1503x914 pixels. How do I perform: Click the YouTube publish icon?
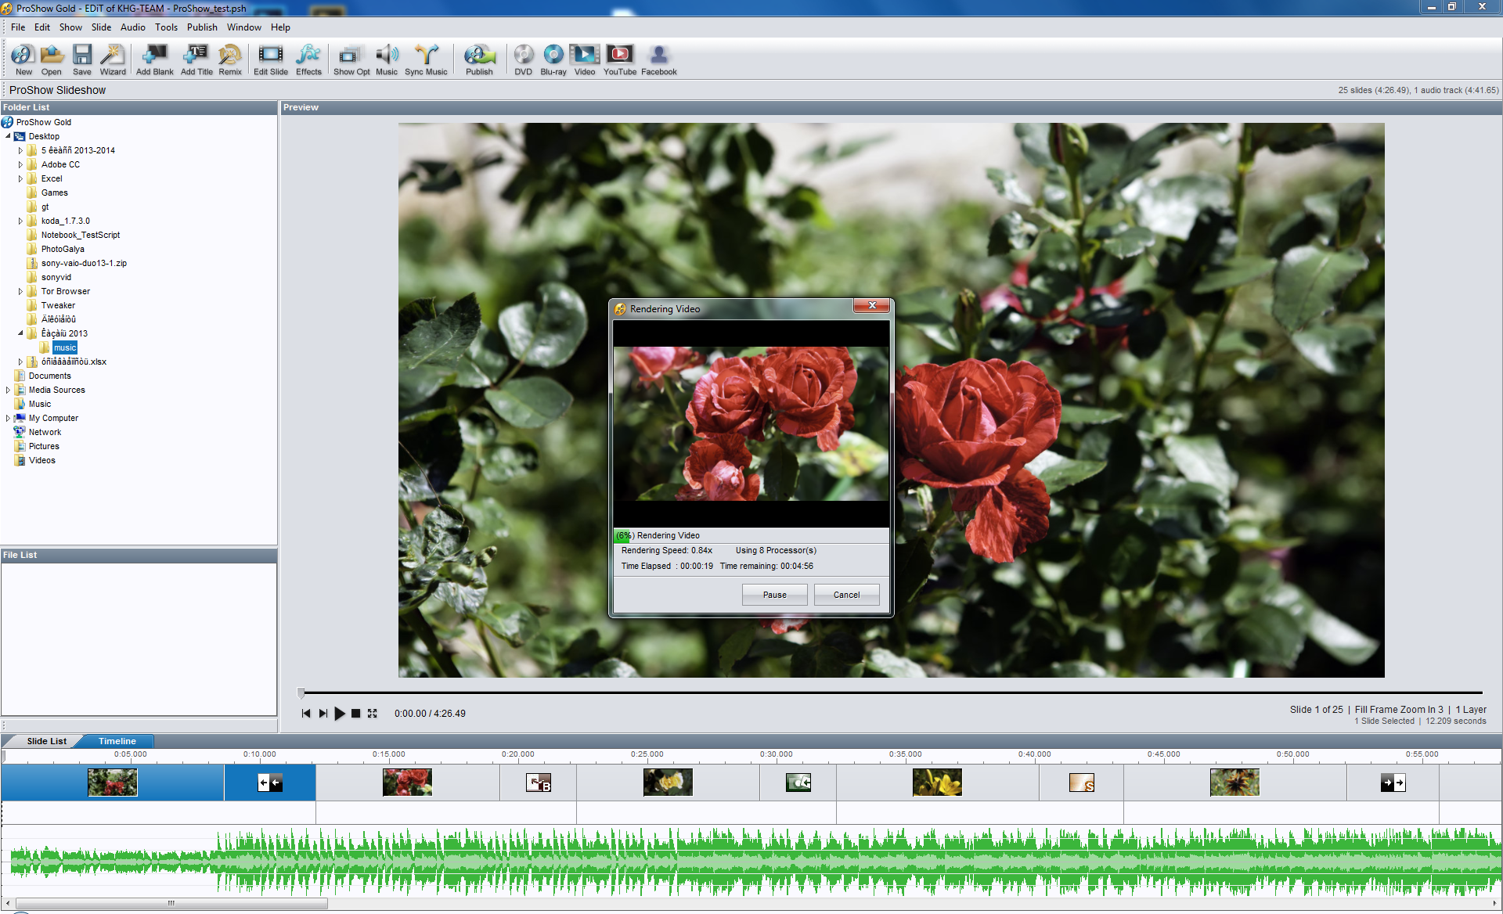619,59
